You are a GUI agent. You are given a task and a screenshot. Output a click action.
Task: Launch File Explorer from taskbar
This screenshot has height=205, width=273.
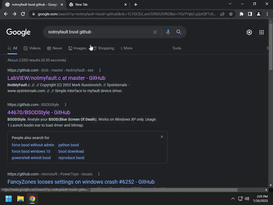20,199
